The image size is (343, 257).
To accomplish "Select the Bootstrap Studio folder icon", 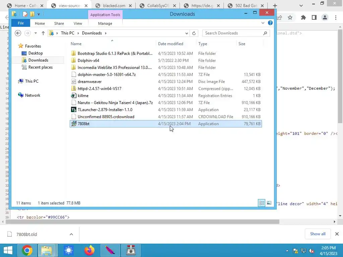I will pos(73,53).
